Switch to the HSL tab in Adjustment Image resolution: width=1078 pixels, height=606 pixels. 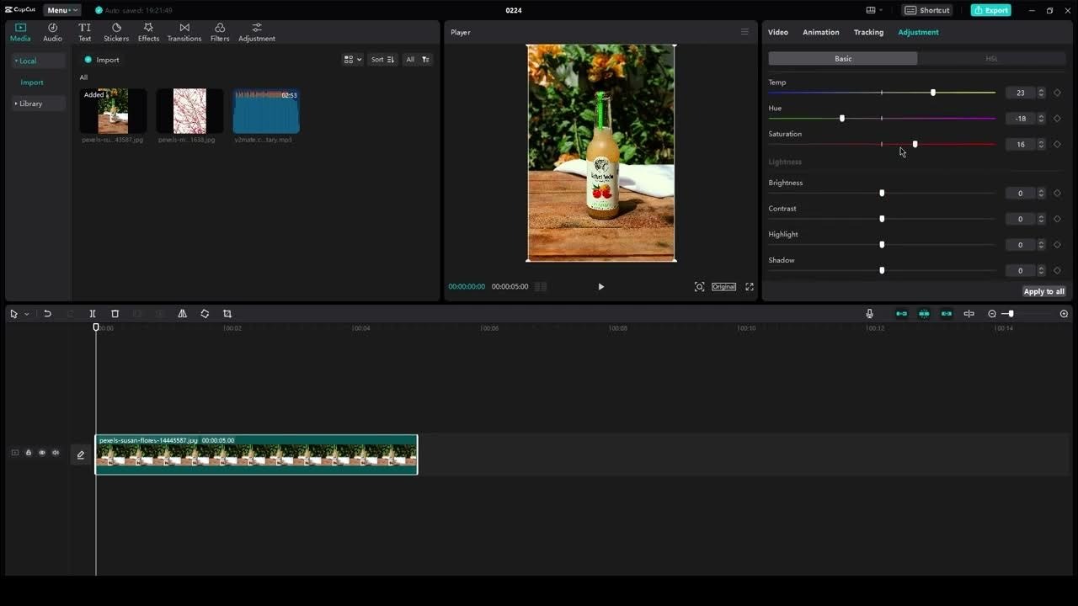point(992,58)
